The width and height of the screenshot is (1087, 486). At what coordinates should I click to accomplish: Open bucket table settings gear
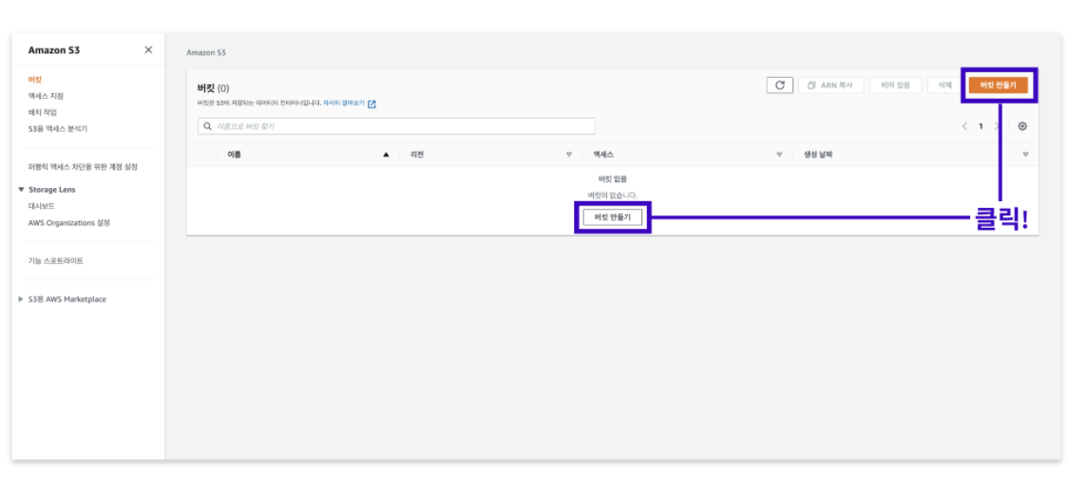pos(1021,126)
